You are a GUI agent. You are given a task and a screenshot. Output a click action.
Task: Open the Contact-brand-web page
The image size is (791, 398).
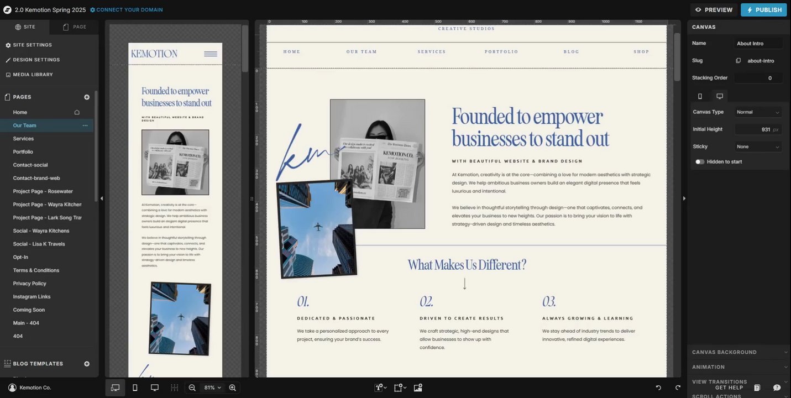point(36,178)
